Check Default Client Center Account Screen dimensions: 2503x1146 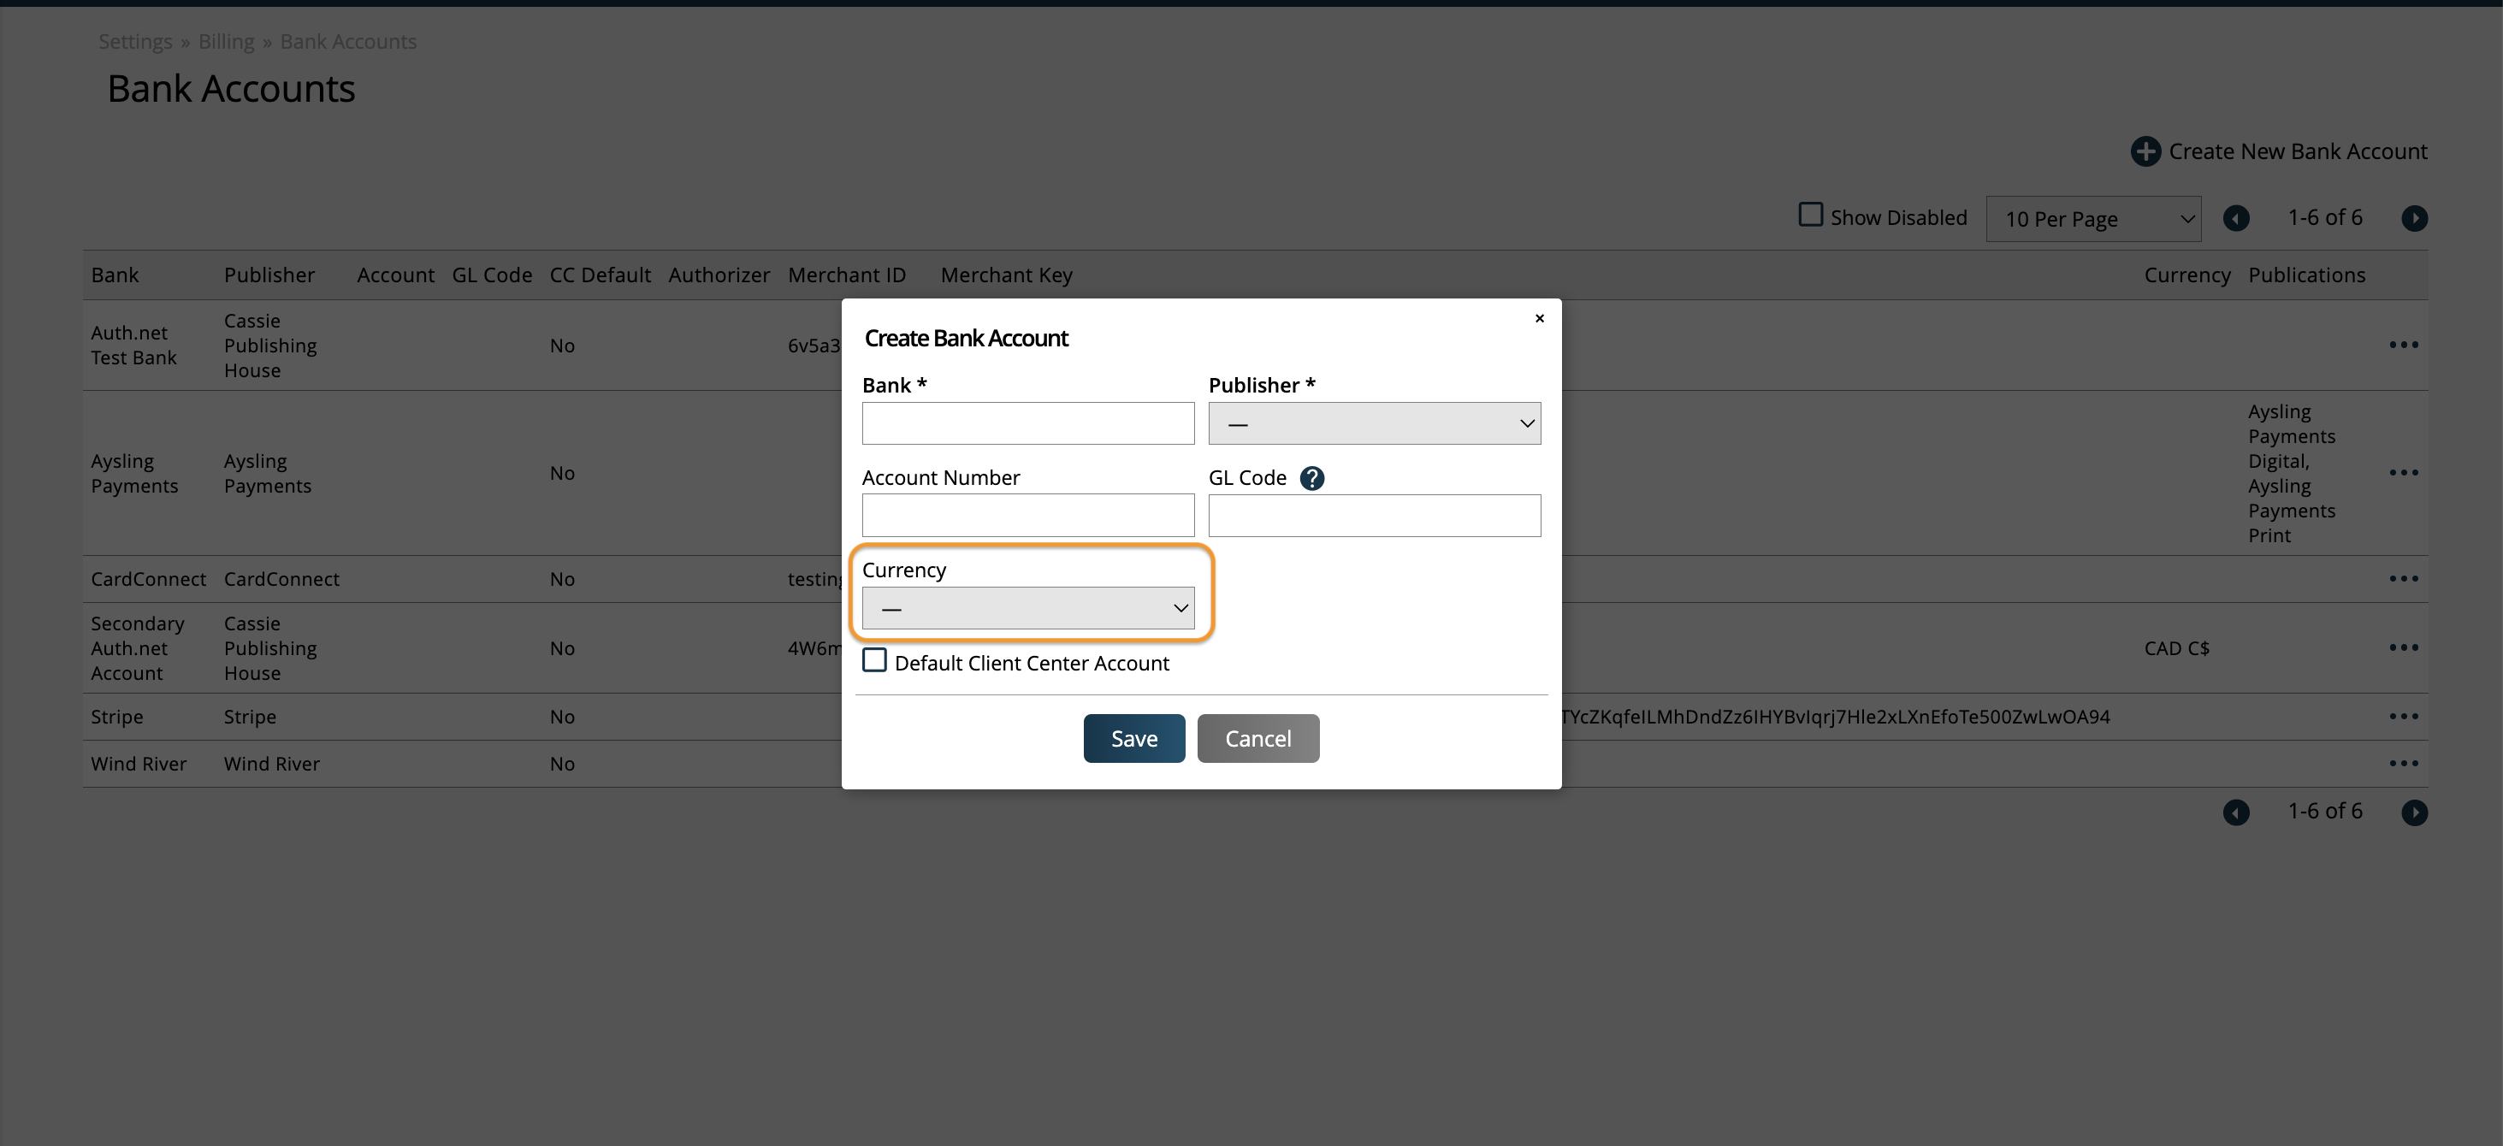coord(874,659)
